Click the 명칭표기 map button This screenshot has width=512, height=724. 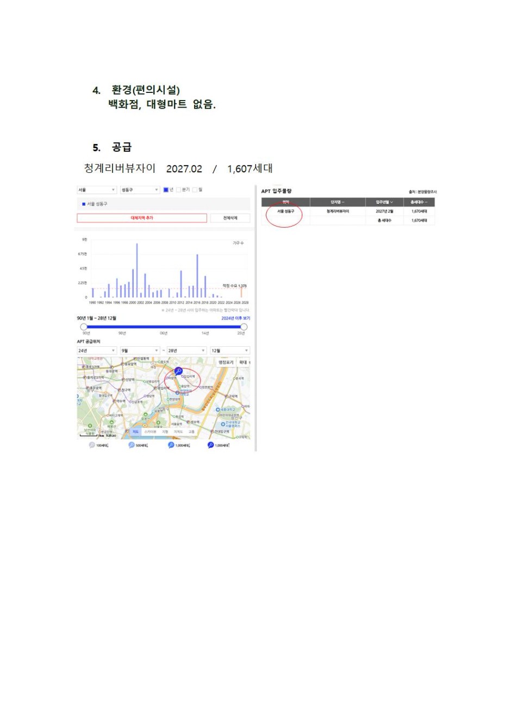point(226,363)
